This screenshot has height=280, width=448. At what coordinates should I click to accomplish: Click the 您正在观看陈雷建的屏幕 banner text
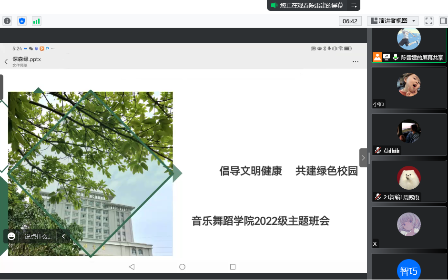[312, 5]
